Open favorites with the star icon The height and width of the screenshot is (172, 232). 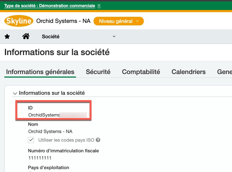pyautogui.click(x=7, y=36)
